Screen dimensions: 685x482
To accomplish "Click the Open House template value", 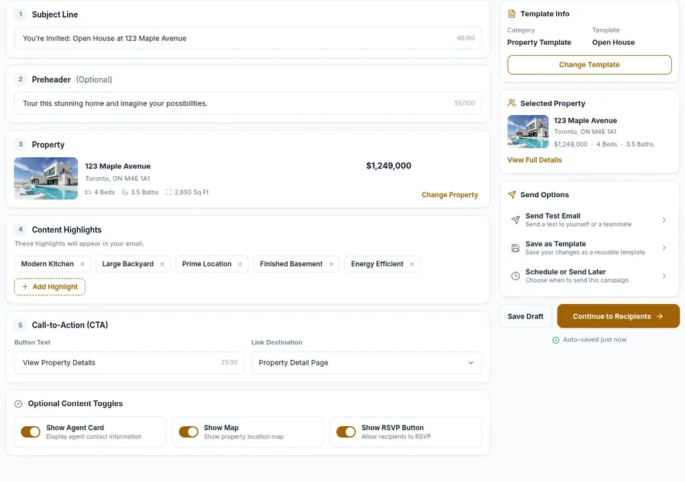I will tap(613, 42).
